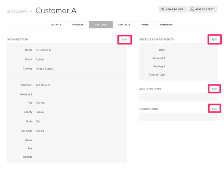Screen dimensions: 224x170
Task: Click the arrow icon next to Customers breadcrumb
Action: coord(30,12)
